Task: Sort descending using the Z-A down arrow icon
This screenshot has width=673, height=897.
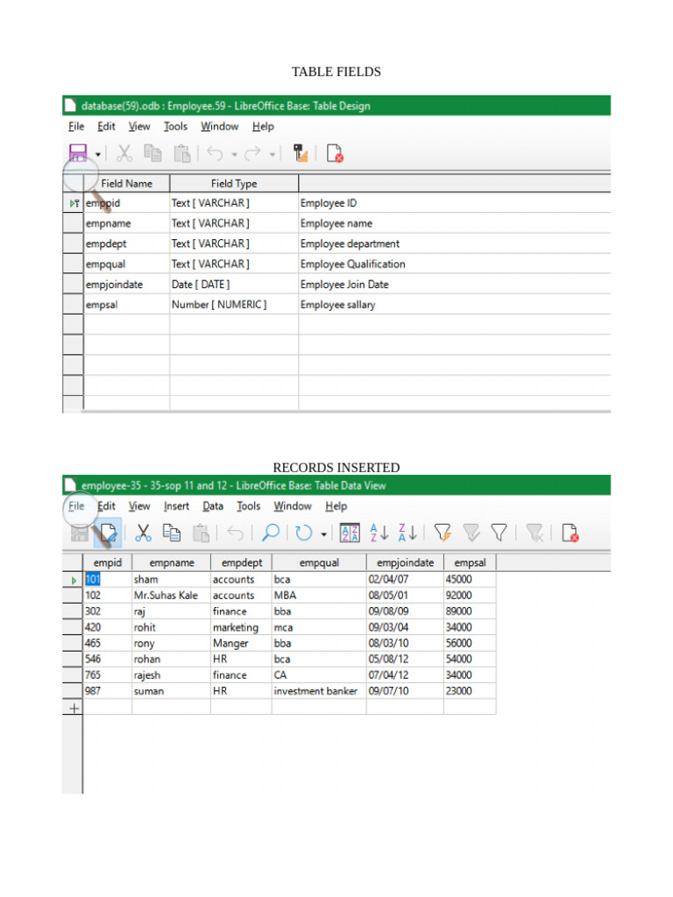Action: pos(407,533)
